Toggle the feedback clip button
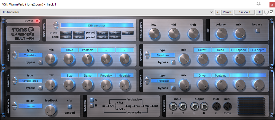This screenshot has width=275, height=120. pos(70,106)
